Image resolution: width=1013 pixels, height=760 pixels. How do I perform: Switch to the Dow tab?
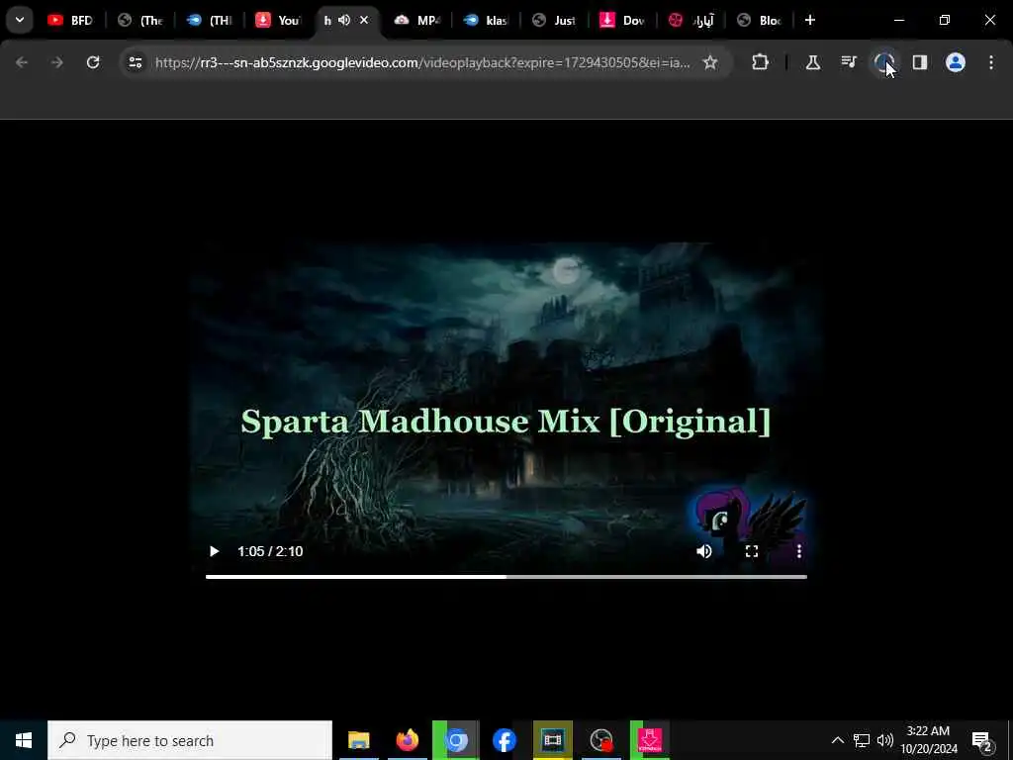tap(623, 20)
